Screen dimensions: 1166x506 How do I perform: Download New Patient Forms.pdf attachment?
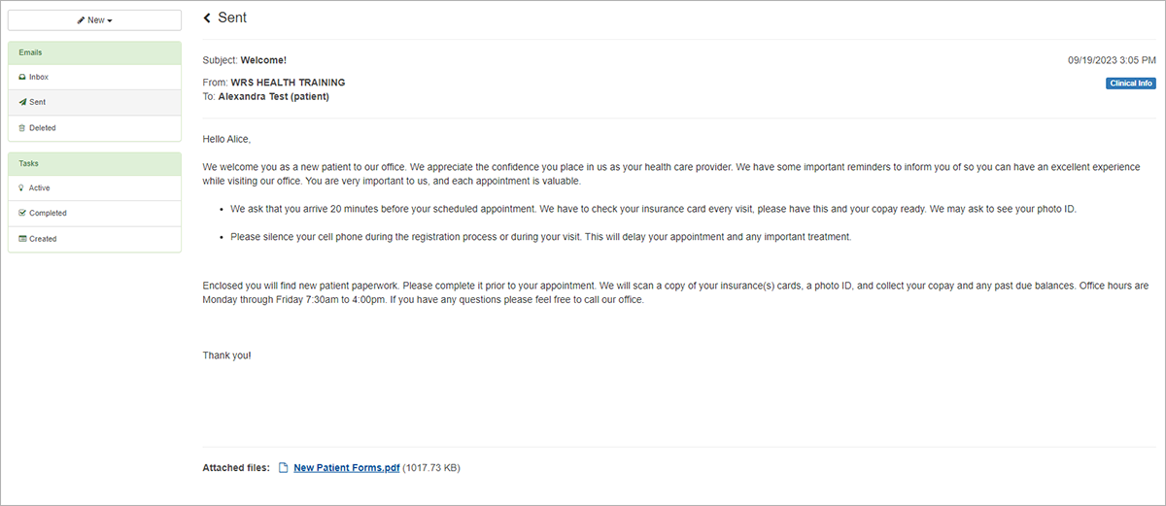[x=347, y=468]
